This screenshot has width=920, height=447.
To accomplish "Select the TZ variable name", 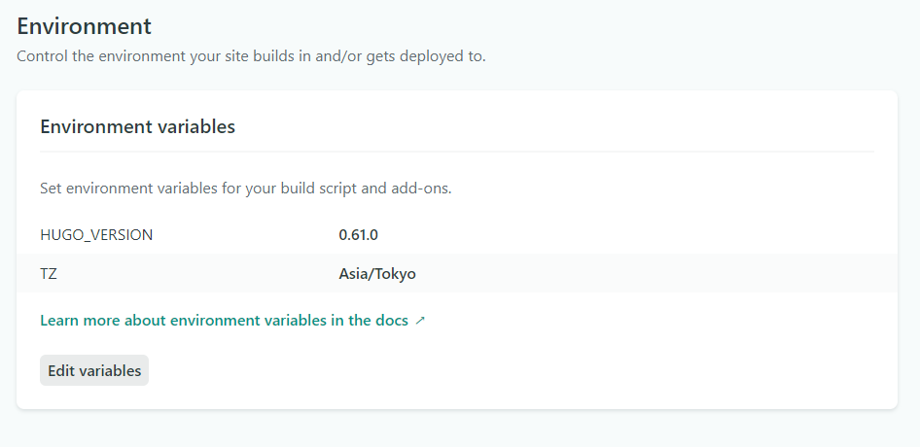I will 49,274.
